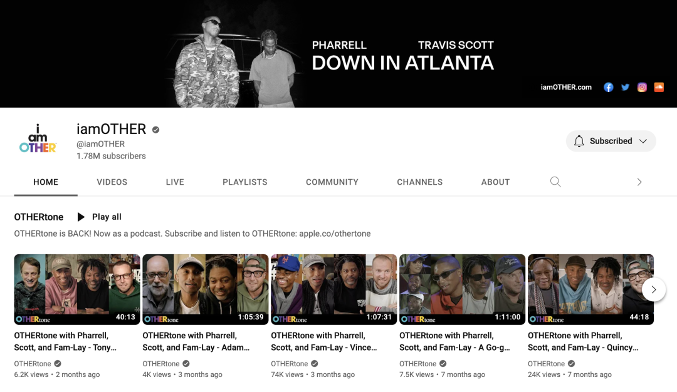This screenshot has height=392, width=677.
Task: Open the PLAYLISTS tab
Action: (245, 182)
